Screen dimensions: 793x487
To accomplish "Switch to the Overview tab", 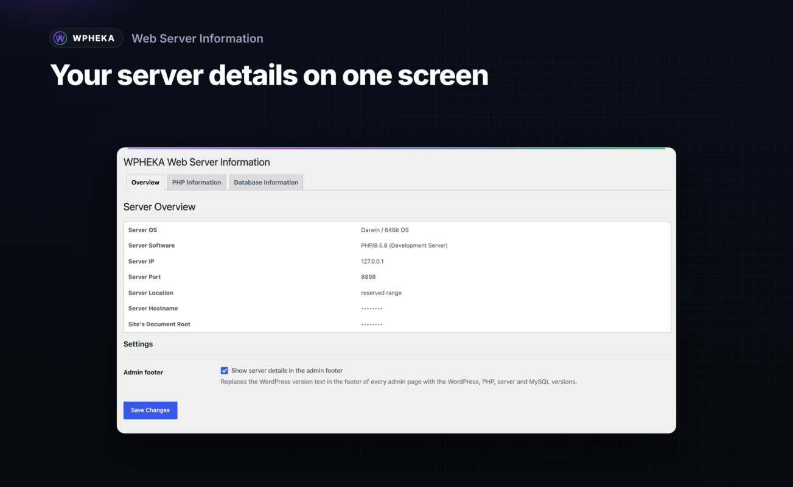I will 145,182.
